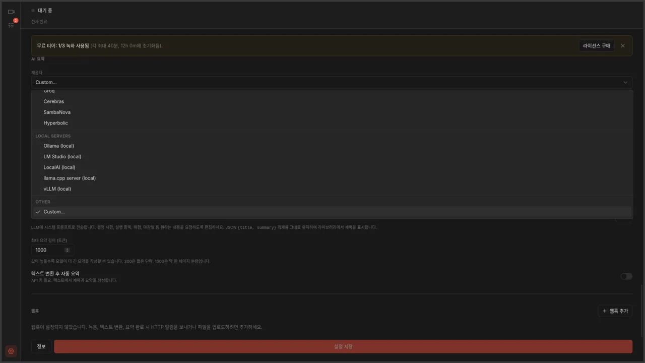645x363 pixels.
Task: Click the stepper arrows on max summary length
Action: (x=67, y=250)
